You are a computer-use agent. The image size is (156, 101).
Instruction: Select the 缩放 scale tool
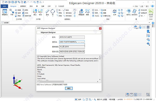[18, 16]
